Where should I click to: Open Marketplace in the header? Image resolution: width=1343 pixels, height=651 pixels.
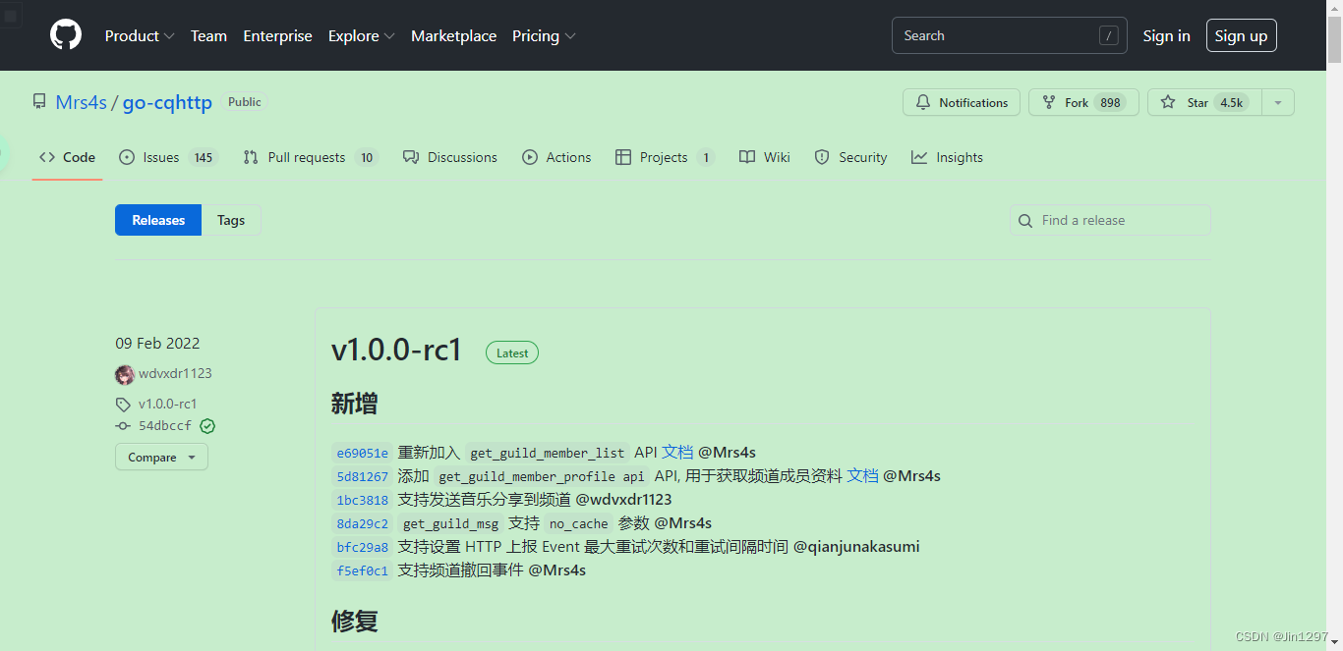tap(453, 35)
